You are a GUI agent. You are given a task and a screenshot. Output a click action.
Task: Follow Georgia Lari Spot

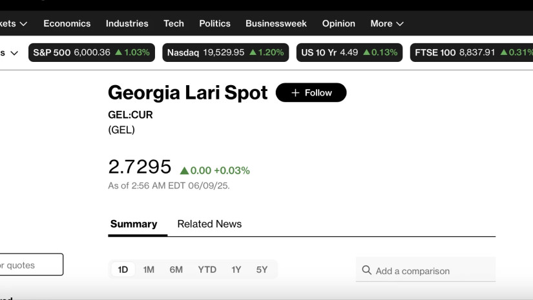pyautogui.click(x=311, y=92)
